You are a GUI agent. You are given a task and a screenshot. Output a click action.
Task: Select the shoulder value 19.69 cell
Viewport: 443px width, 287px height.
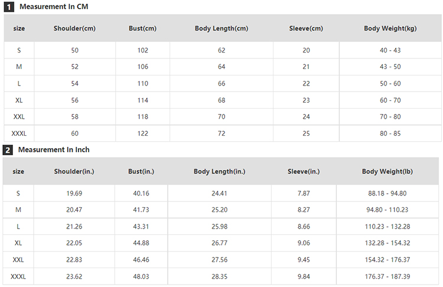point(74,193)
